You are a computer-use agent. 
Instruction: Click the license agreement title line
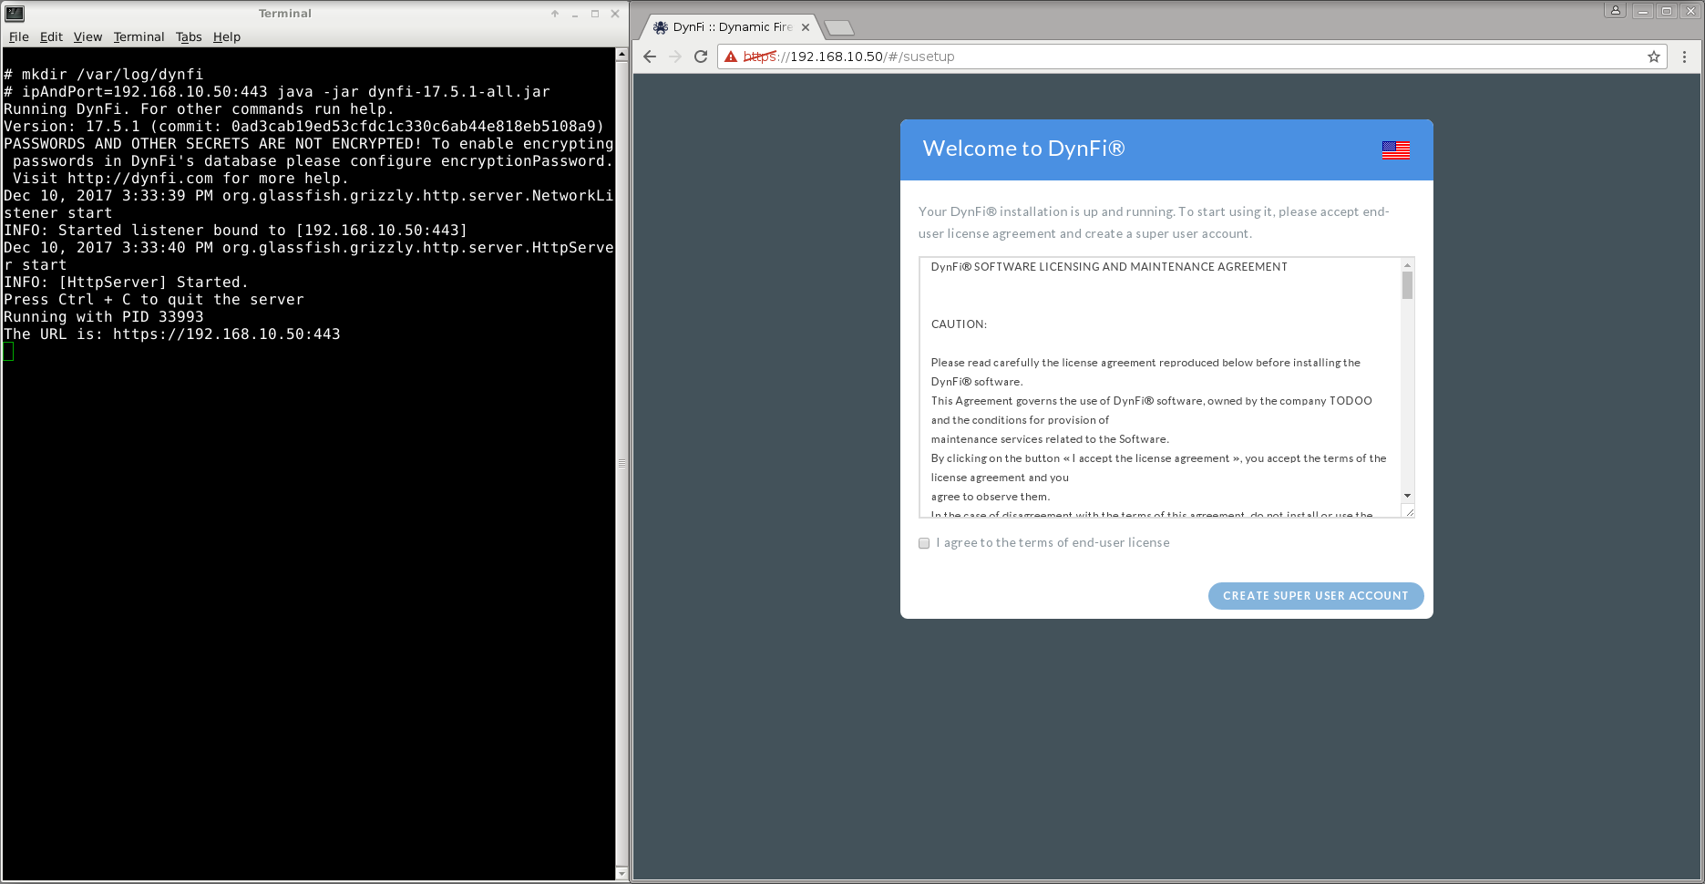1109,267
